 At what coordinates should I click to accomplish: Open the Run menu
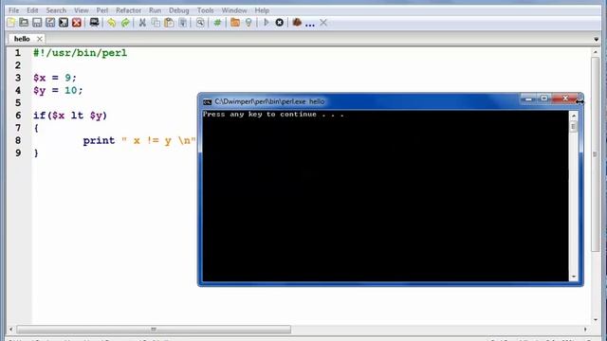[155, 10]
